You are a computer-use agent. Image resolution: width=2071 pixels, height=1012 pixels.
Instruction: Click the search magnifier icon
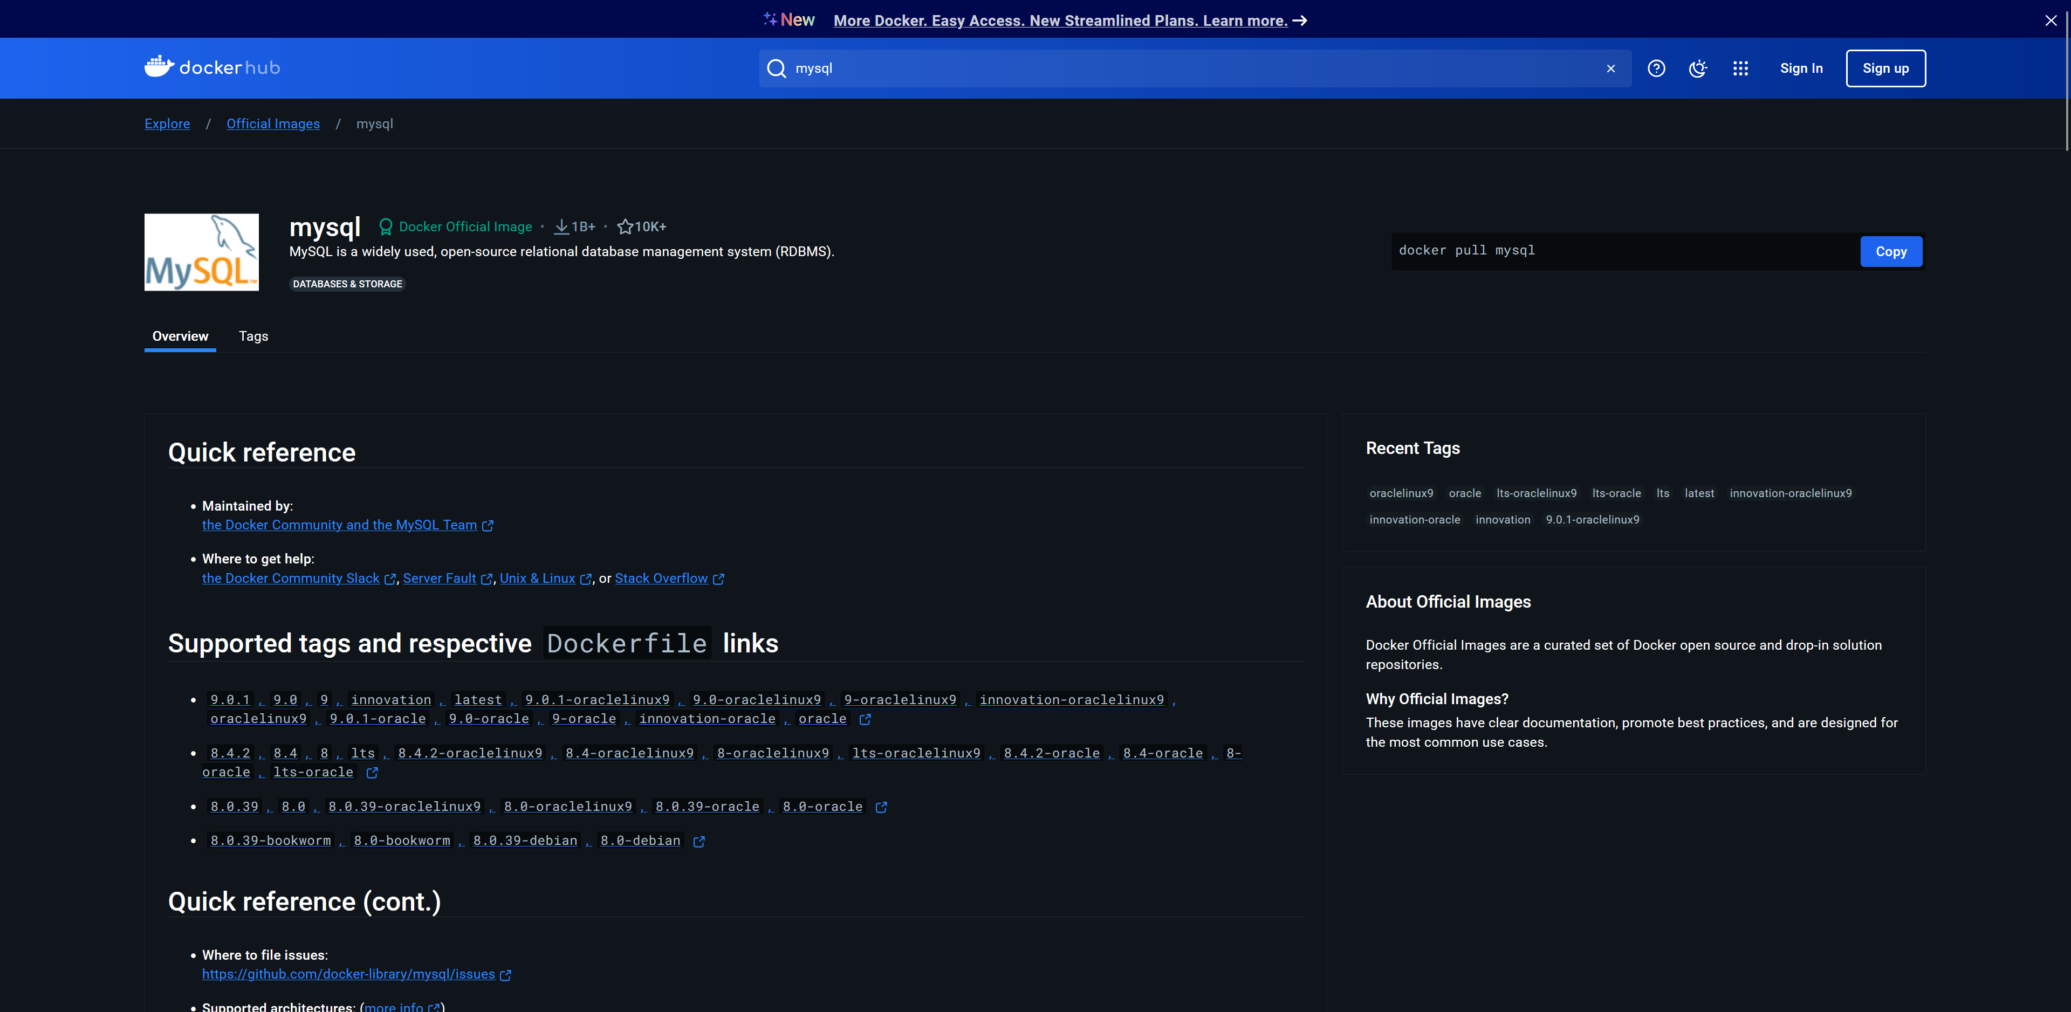(x=776, y=68)
